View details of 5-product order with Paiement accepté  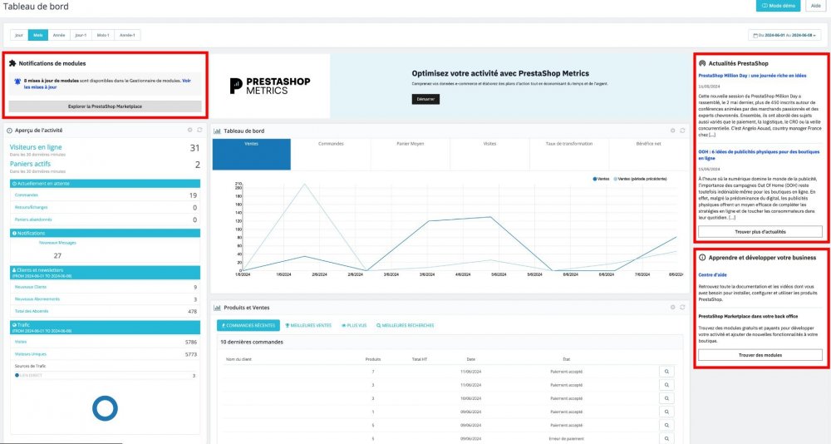point(666,425)
